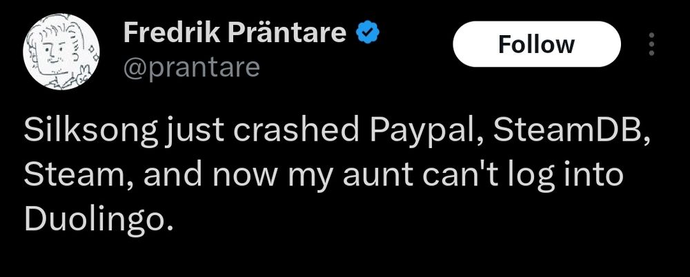690x277 pixels.
Task: Click the blue verified checkmark badge
Action: [368, 34]
